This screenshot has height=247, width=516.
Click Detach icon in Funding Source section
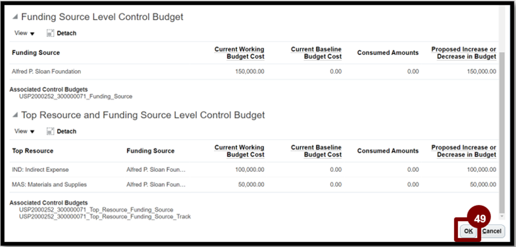coord(50,33)
